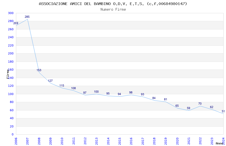Select the data label 115

[x=62, y=85]
